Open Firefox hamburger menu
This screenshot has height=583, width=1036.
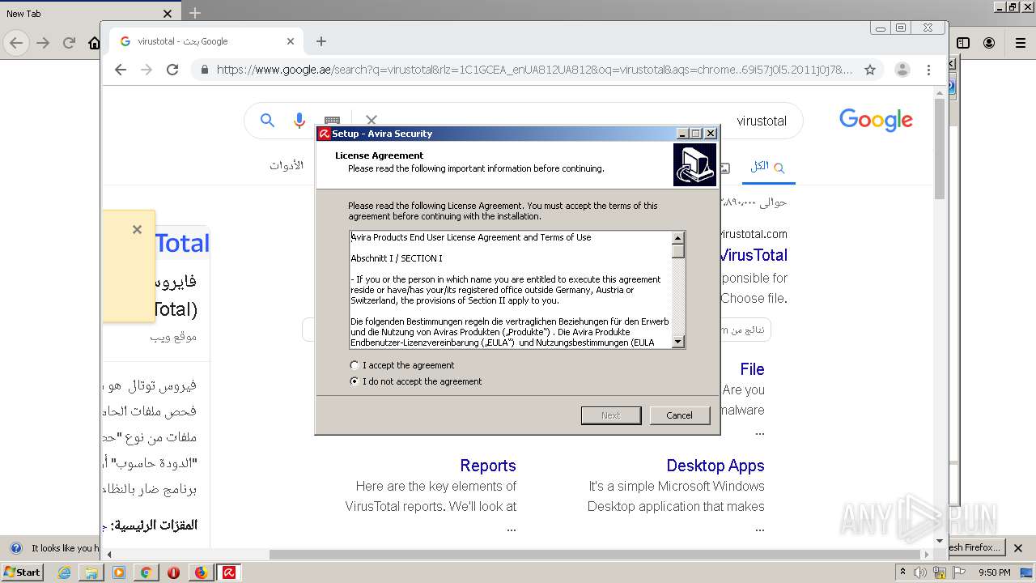[x=1020, y=43]
